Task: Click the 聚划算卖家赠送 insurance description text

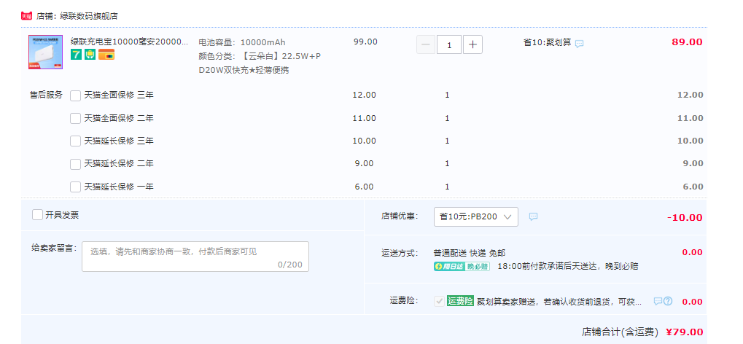Action: click(x=559, y=301)
